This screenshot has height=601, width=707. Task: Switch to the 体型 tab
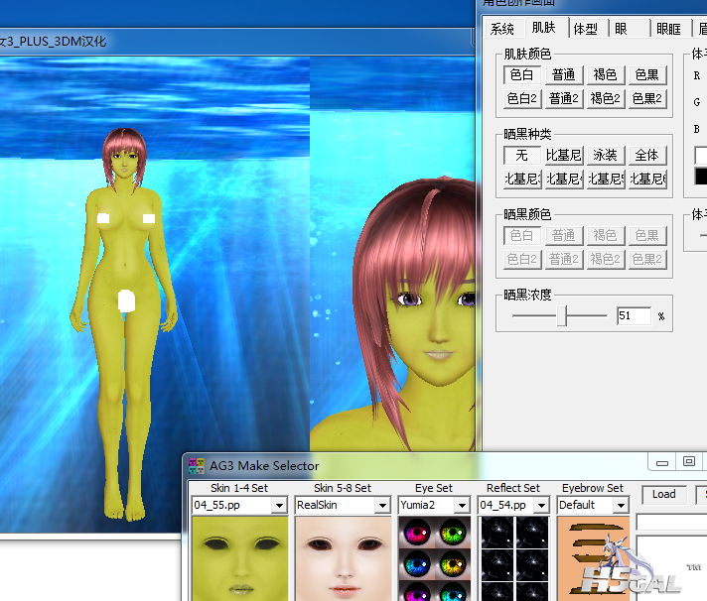click(586, 29)
